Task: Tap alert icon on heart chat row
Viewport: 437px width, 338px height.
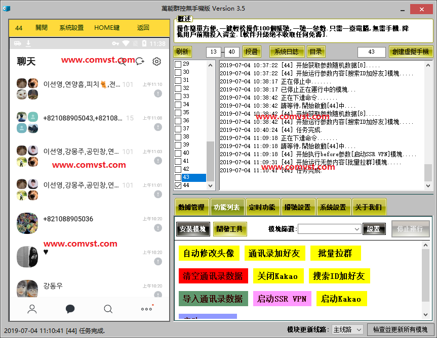Action: click(158, 262)
